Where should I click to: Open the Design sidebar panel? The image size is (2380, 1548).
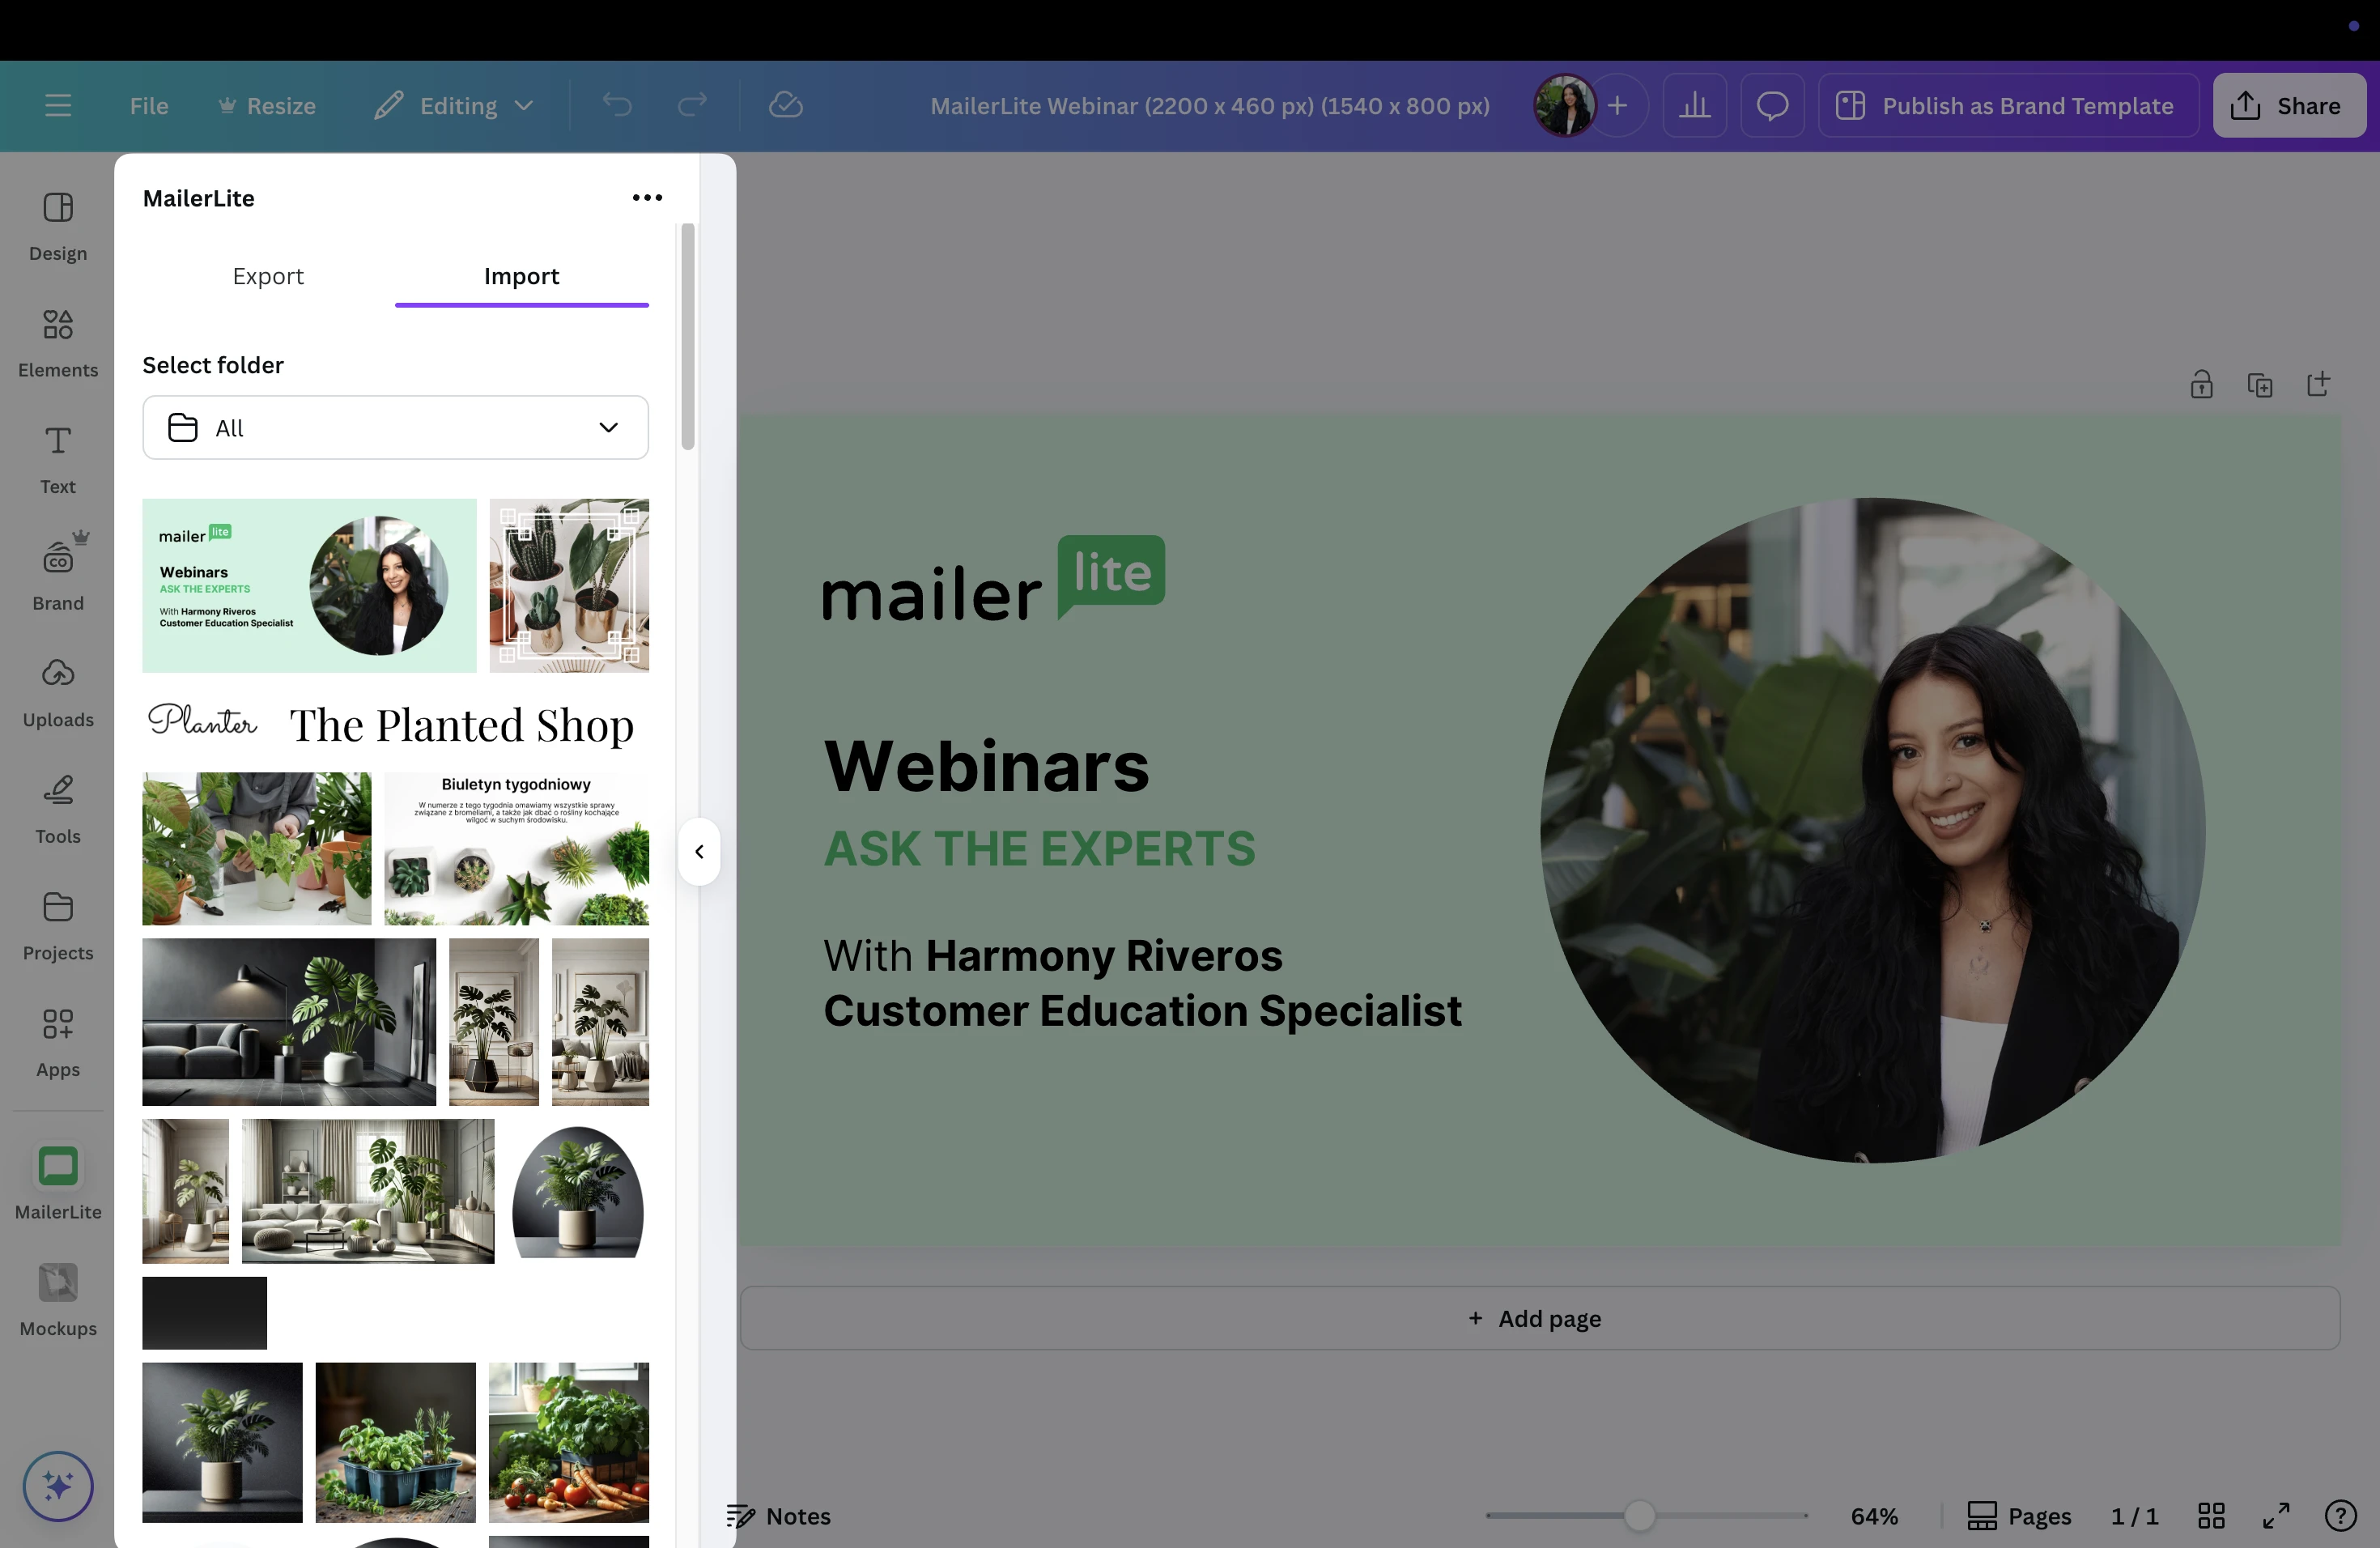pyautogui.click(x=58, y=227)
